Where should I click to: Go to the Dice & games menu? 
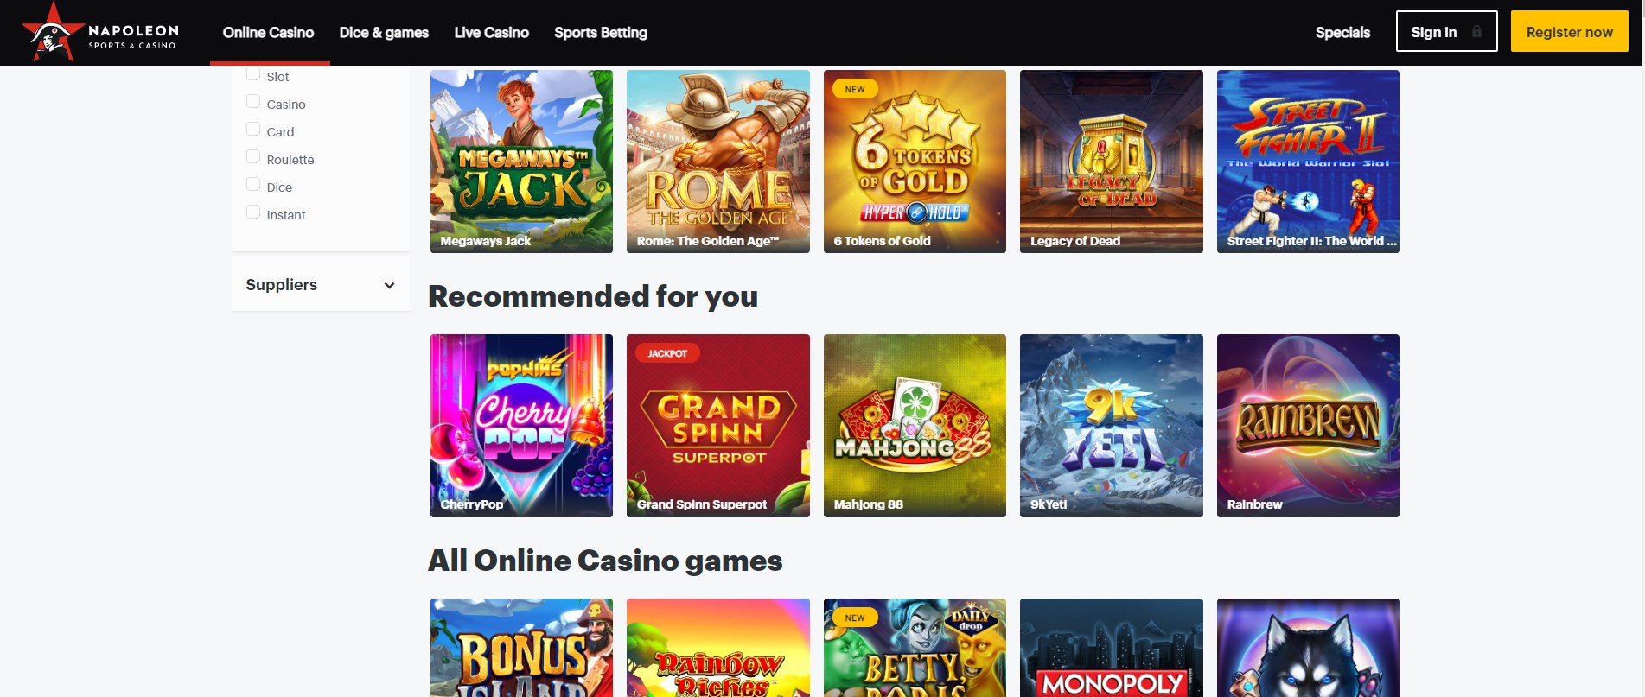[384, 33]
